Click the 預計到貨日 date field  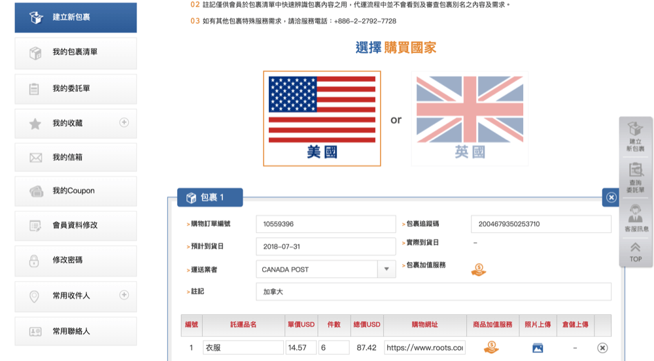pos(326,247)
